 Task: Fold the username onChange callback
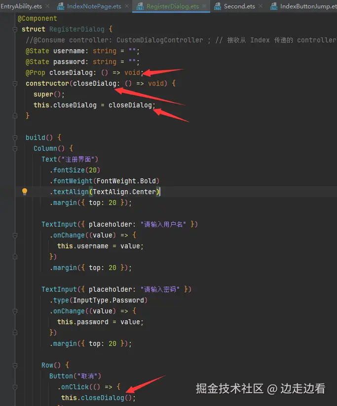(x=15, y=236)
